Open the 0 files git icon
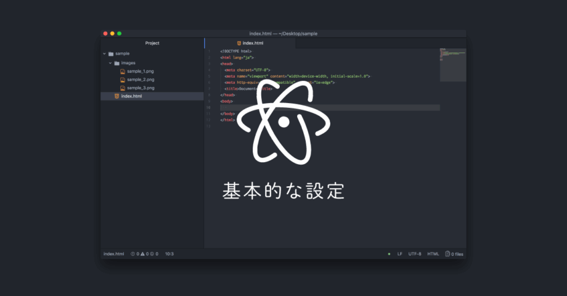This screenshot has width=567, height=296. 447,254
